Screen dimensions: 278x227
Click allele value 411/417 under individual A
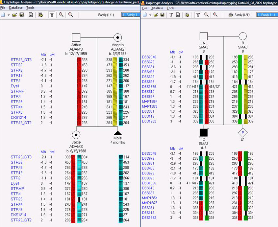pos(192,87)
